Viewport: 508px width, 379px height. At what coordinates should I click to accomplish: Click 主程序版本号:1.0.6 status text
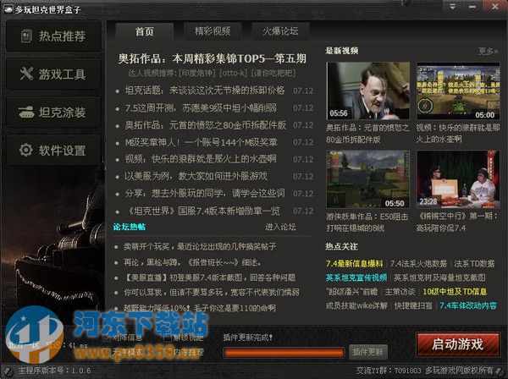[x=55, y=371]
